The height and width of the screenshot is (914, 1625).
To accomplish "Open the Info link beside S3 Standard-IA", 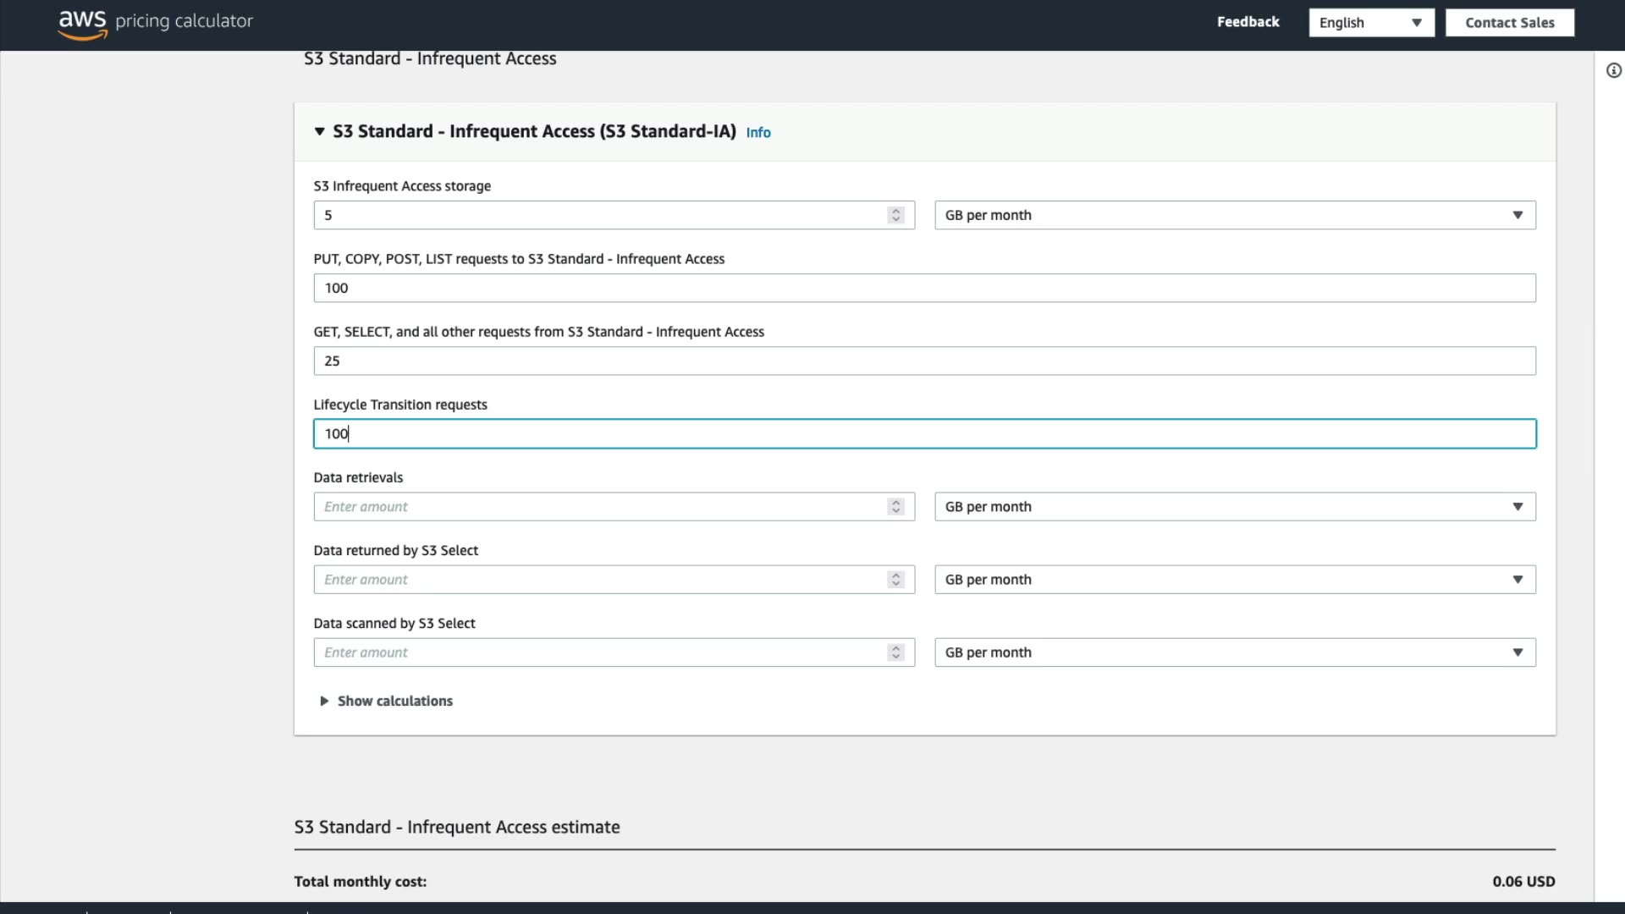I will 757,133.
